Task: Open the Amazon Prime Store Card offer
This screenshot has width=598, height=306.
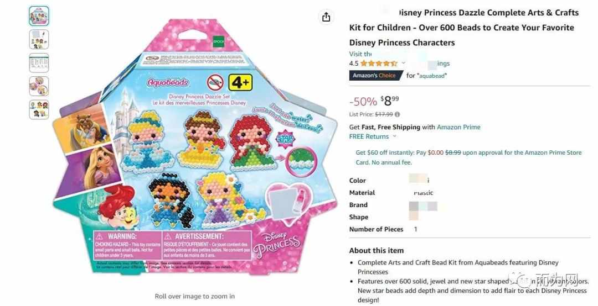Action: tap(469, 157)
